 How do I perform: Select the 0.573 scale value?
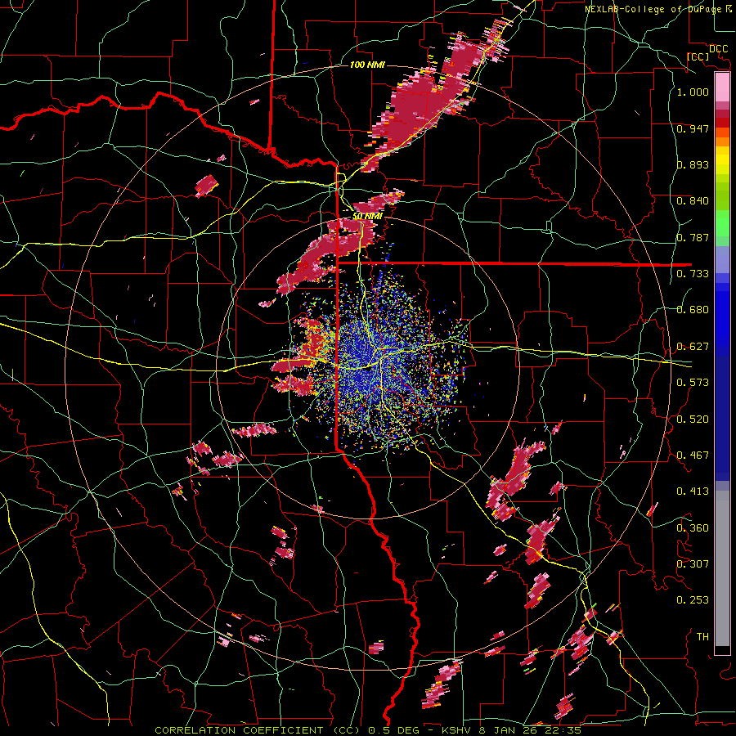point(693,383)
